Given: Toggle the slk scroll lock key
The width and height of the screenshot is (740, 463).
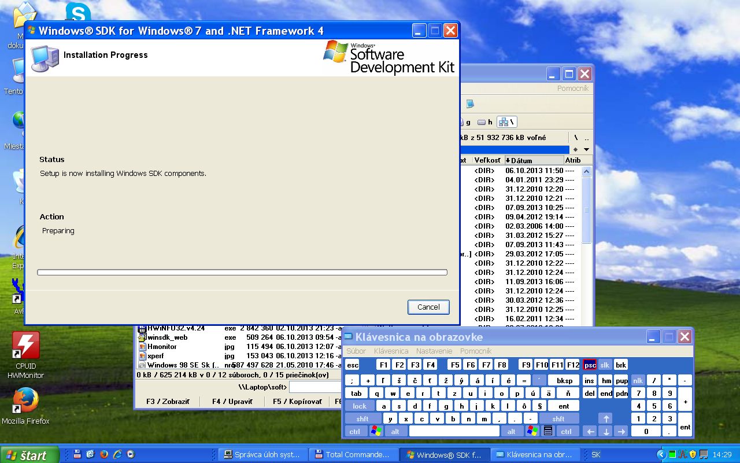Looking at the screenshot, I should pos(605,365).
